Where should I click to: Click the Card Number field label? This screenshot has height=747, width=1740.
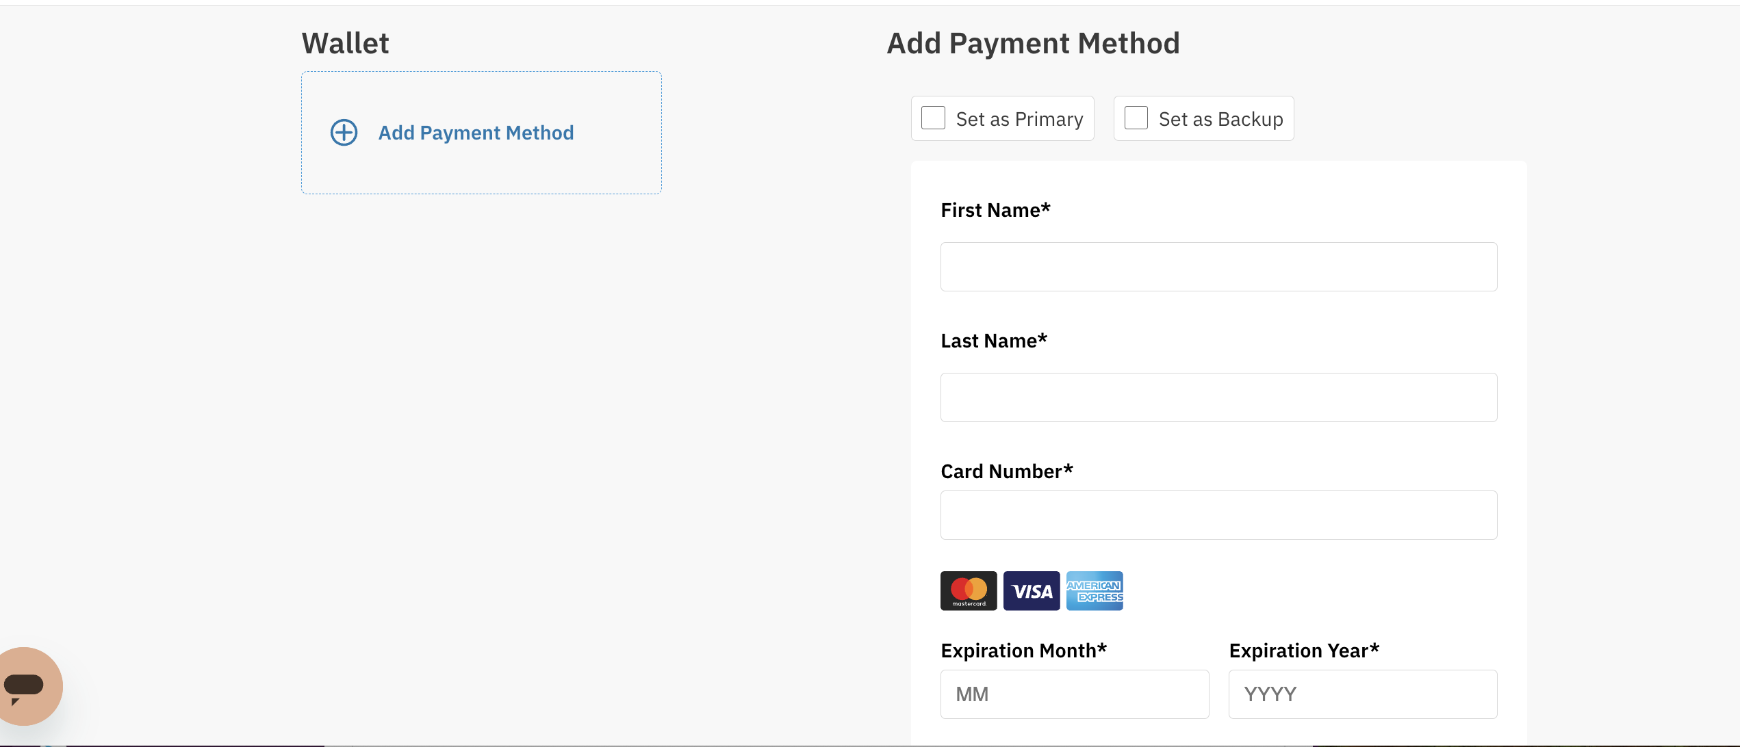click(x=1006, y=471)
